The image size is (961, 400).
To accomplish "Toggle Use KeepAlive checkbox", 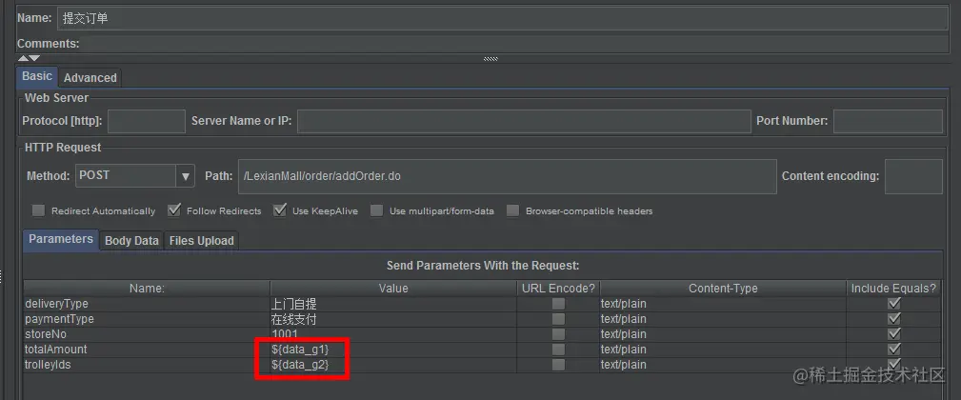I will [x=280, y=210].
